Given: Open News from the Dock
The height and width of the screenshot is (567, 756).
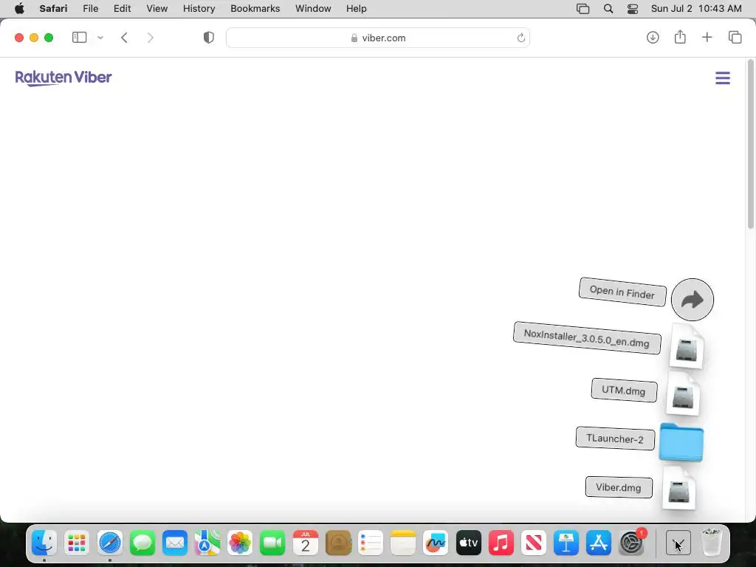Looking at the screenshot, I should (x=533, y=543).
